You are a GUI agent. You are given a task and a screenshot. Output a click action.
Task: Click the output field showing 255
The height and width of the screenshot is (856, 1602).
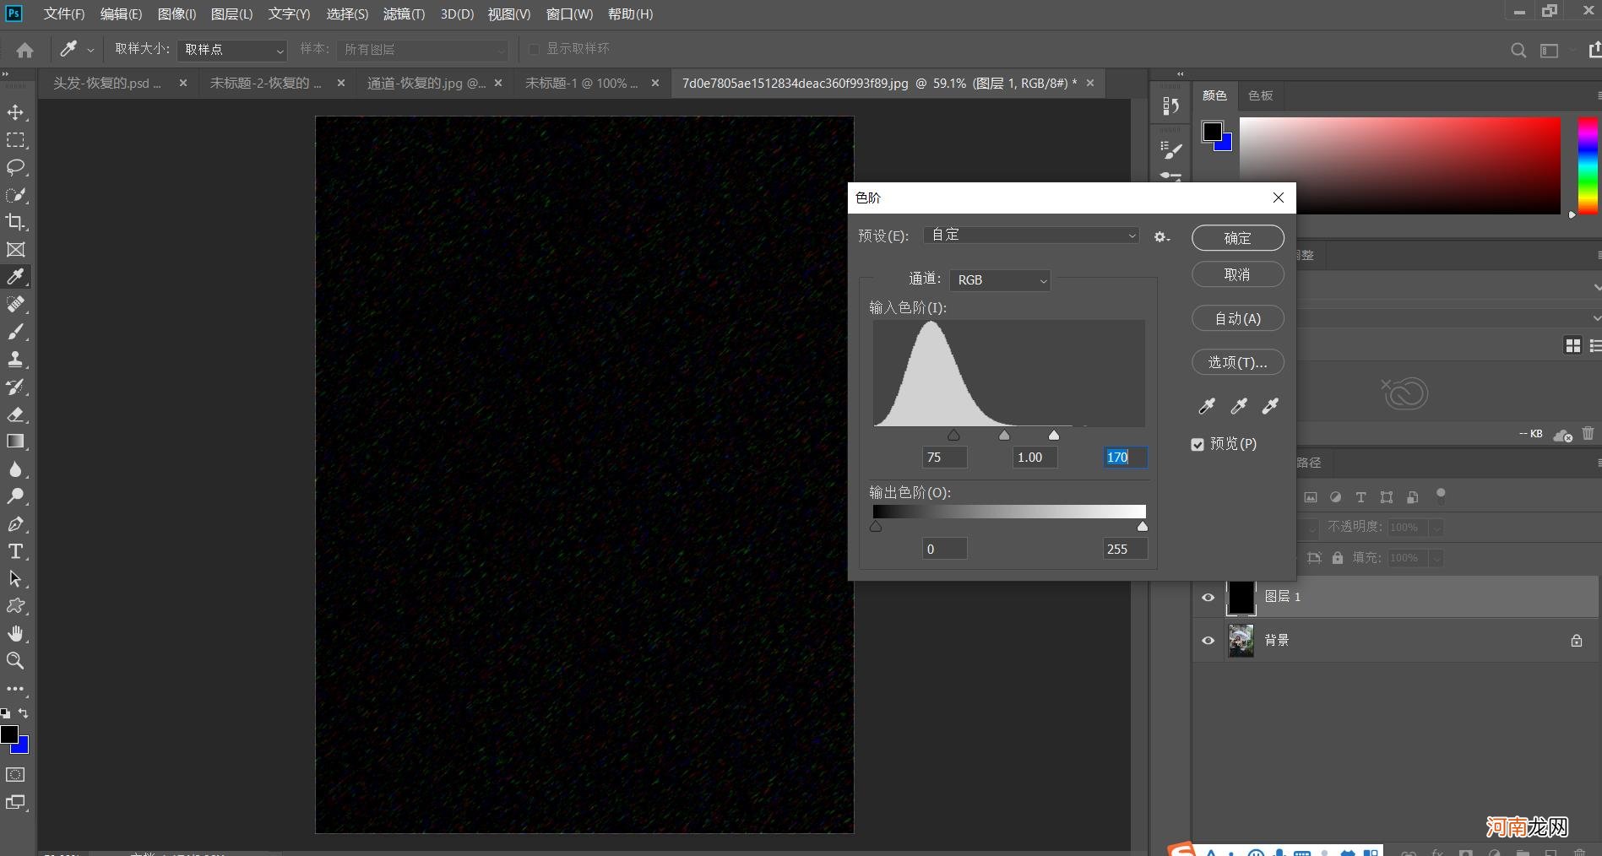[1125, 549]
